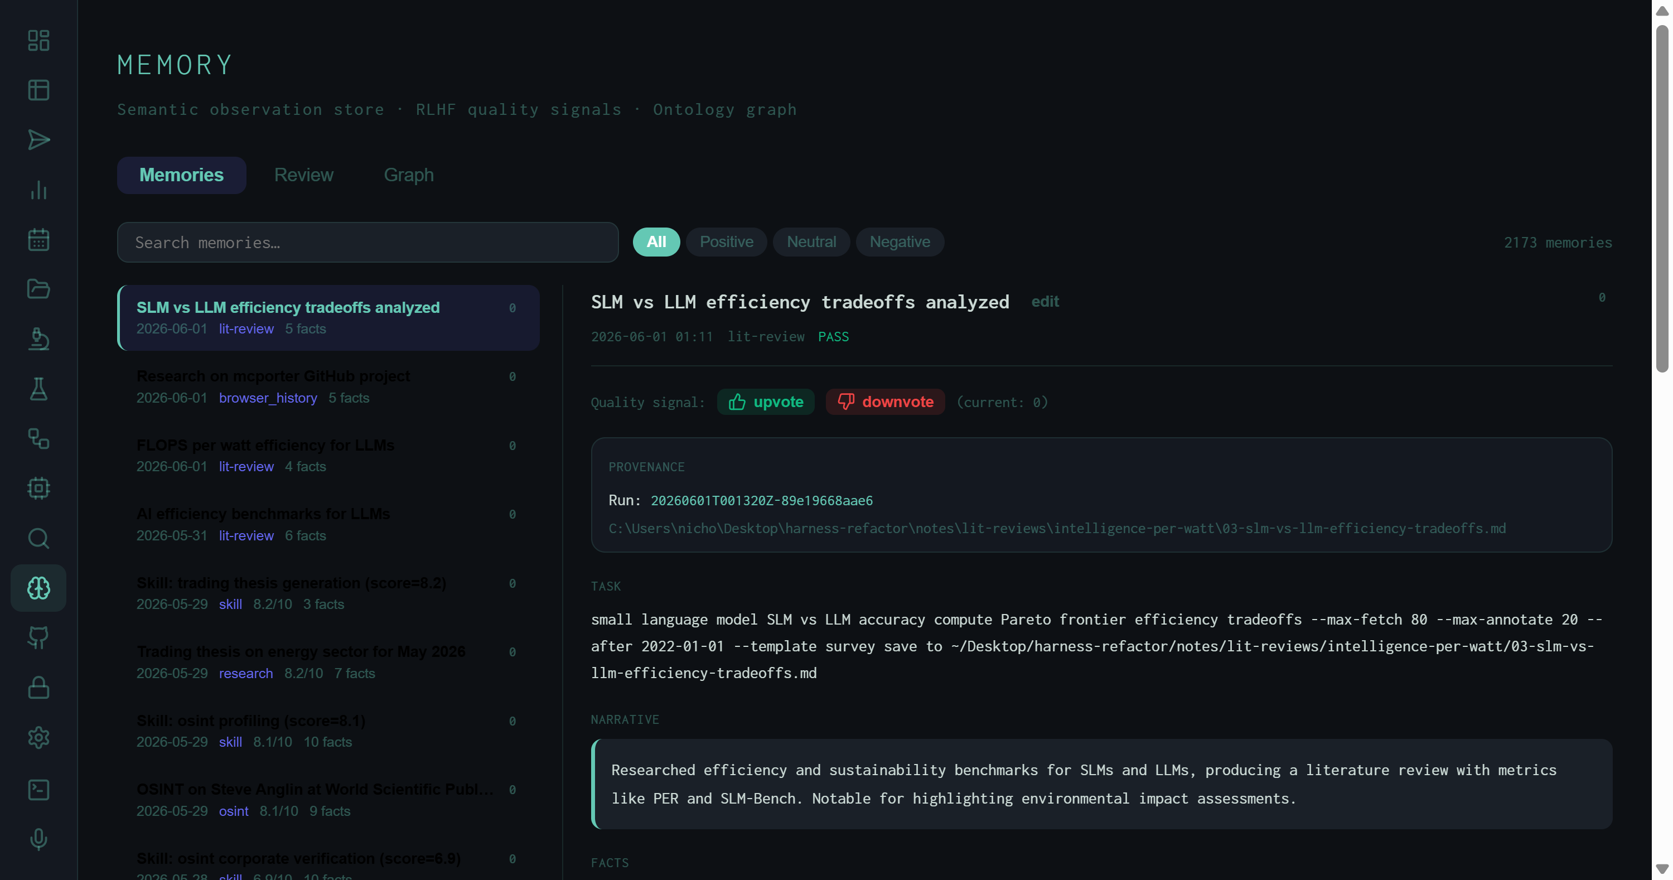Open the terminal console icon
Viewport: 1673px width, 880px height.
pos(38,790)
